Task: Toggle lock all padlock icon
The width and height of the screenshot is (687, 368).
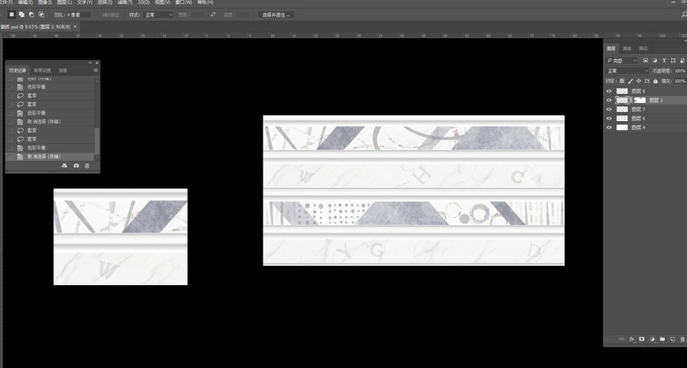Action: [656, 81]
